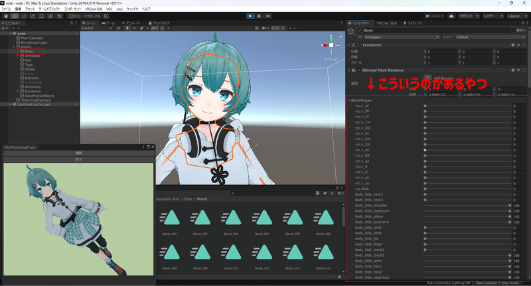Viewport: 531px width, 286px height.
Task: Click the vrc.v_sil blendshape slider
Action: point(467,106)
